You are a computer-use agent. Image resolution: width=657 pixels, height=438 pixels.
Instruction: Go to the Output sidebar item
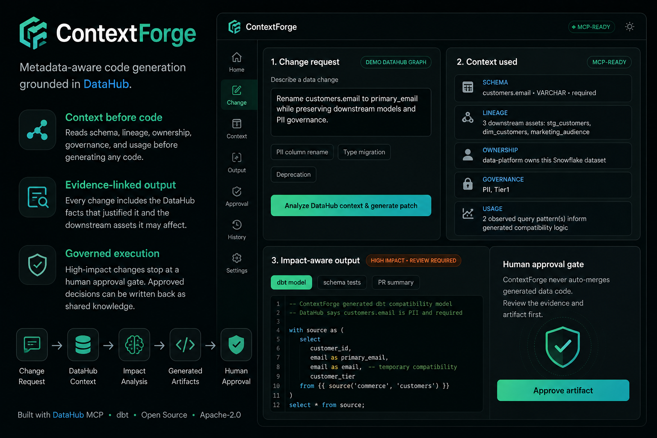[x=237, y=163]
